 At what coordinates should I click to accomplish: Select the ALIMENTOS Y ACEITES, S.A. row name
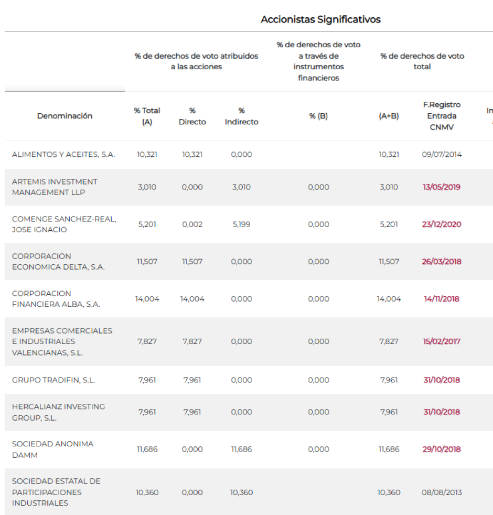[x=63, y=155]
